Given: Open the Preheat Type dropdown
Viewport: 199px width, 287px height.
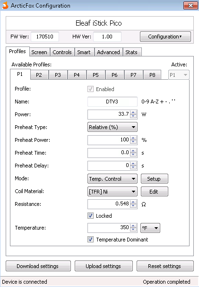Looking at the screenshot, I should [112, 127].
